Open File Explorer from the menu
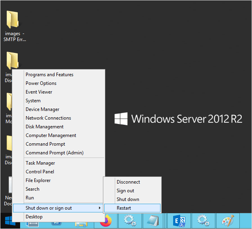 58,180
